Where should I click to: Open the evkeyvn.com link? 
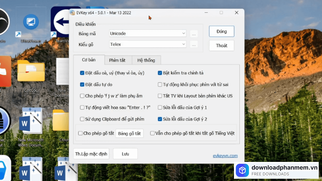point(225,156)
